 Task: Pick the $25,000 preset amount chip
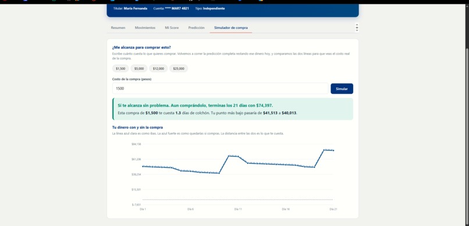tap(179, 69)
